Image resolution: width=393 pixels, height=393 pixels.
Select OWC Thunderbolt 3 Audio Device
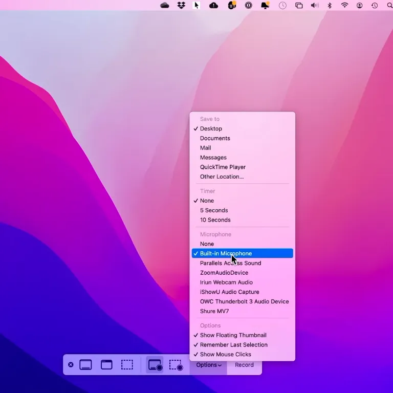[243, 301]
